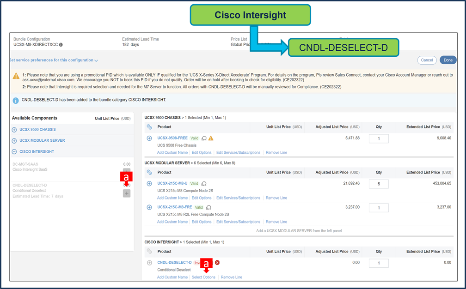Viewport: 466px width, 289px height.
Task: Click the 21,692.46 adjusted list price
Action: point(351,183)
